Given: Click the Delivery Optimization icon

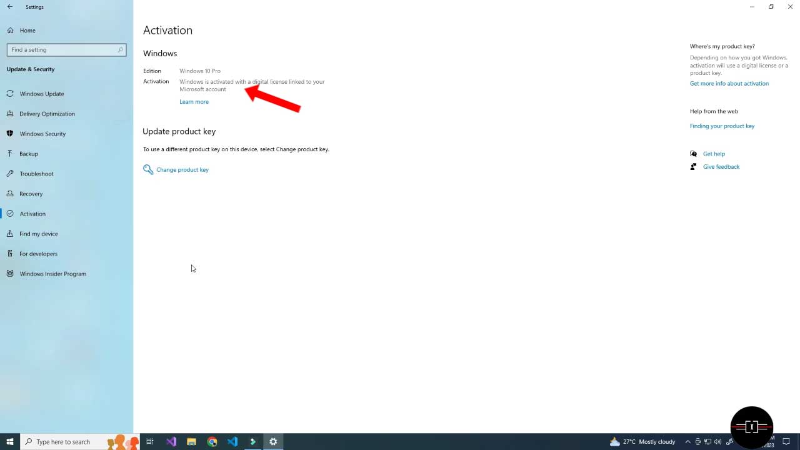Looking at the screenshot, I should click(x=10, y=114).
